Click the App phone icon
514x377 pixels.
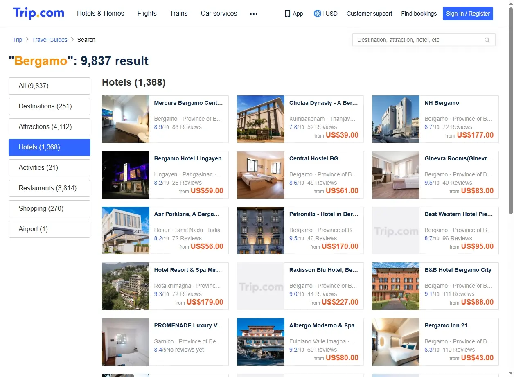[287, 14]
